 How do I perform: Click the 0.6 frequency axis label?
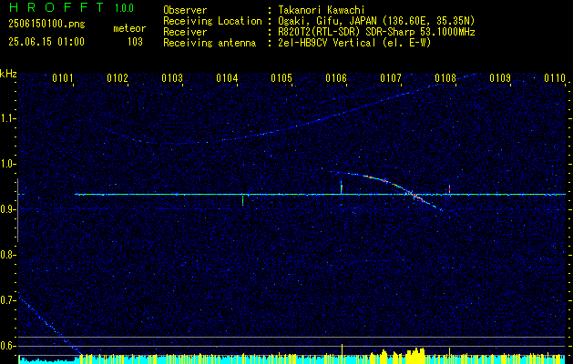7,346
